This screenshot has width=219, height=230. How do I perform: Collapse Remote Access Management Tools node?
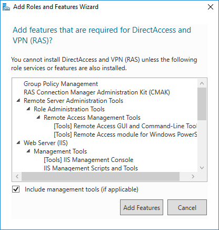pos(38,118)
